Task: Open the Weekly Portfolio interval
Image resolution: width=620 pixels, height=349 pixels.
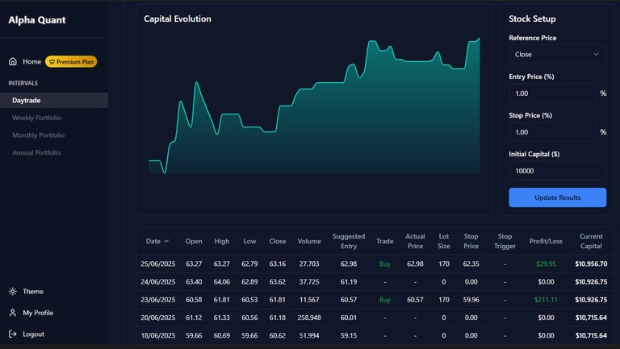Action: point(36,118)
